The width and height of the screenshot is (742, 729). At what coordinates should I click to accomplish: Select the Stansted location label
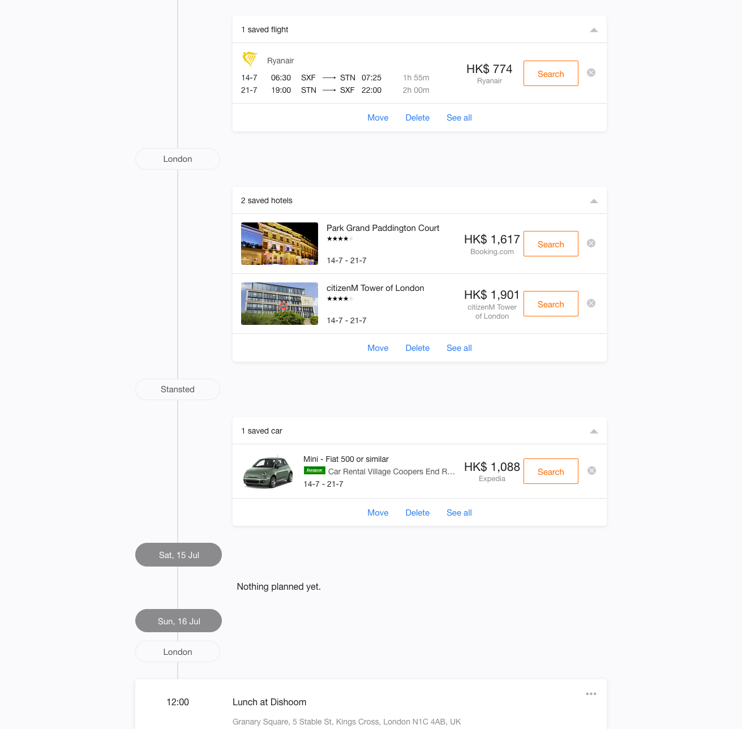pyautogui.click(x=178, y=389)
